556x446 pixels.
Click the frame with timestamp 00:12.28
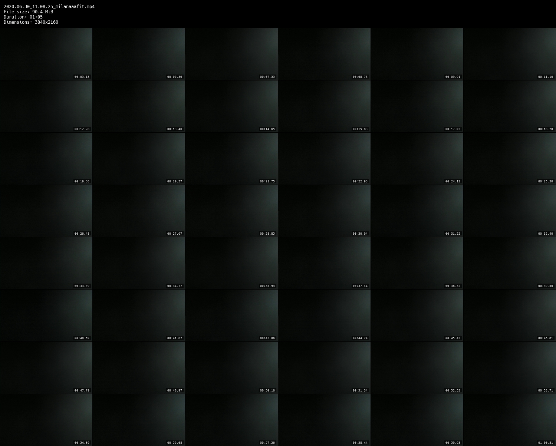point(46,106)
